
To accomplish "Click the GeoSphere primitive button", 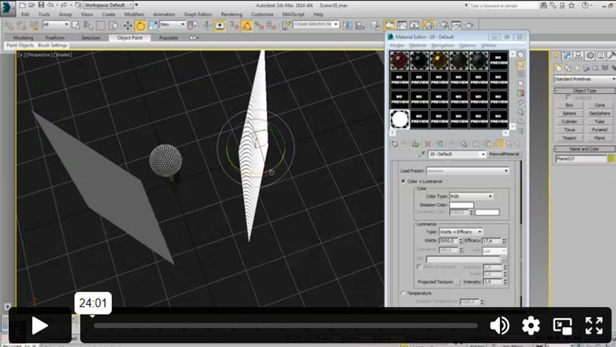I will point(600,113).
